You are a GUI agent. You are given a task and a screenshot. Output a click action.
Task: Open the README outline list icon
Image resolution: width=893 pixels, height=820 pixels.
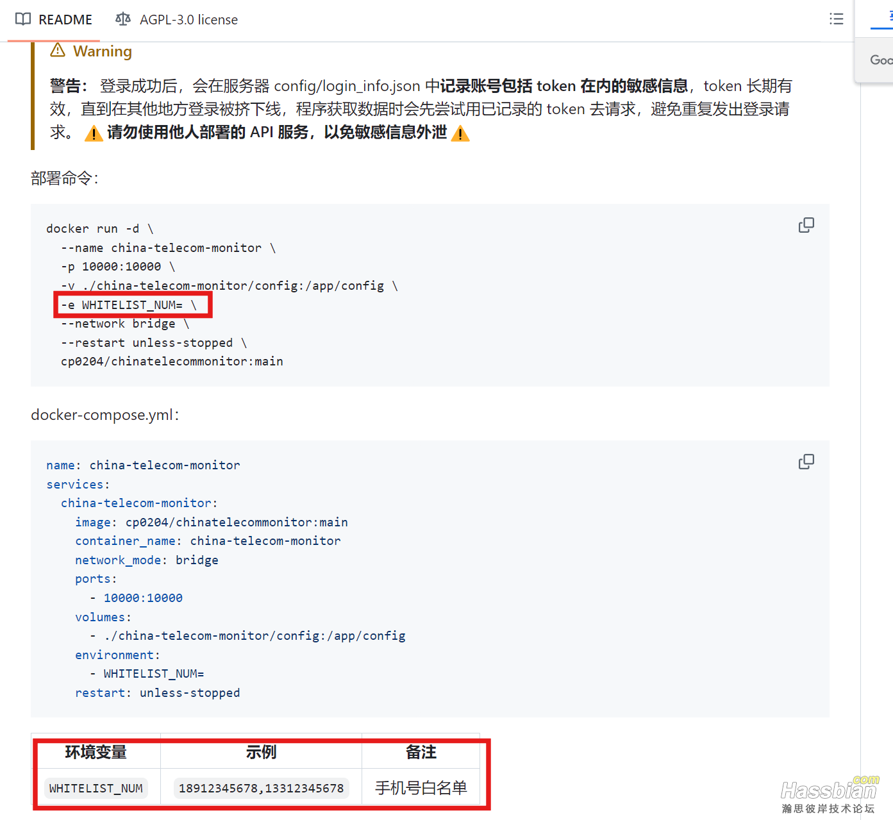coord(836,19)
